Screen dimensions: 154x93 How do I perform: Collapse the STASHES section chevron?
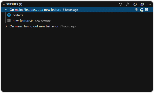[x=4, y=5]
